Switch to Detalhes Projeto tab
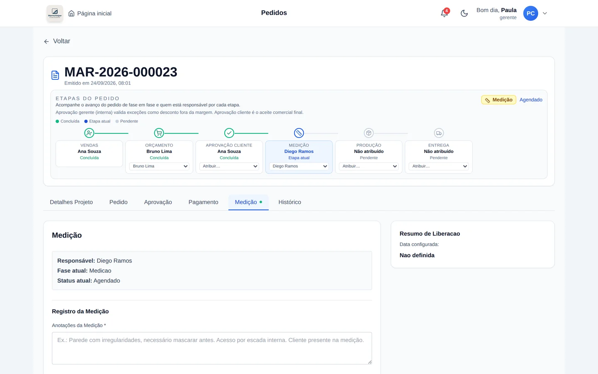Image resolution: width=598 pixels, height=374 pixels. 71,202
